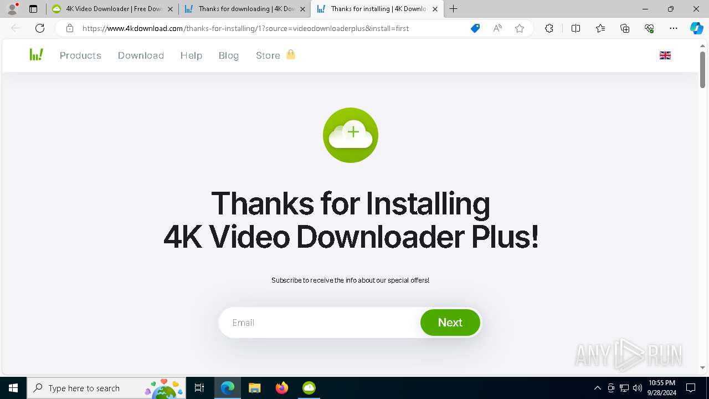Close the Thanks for downloading tab
The width and height of the screenshot is (709, 399).
coord(302,9)
